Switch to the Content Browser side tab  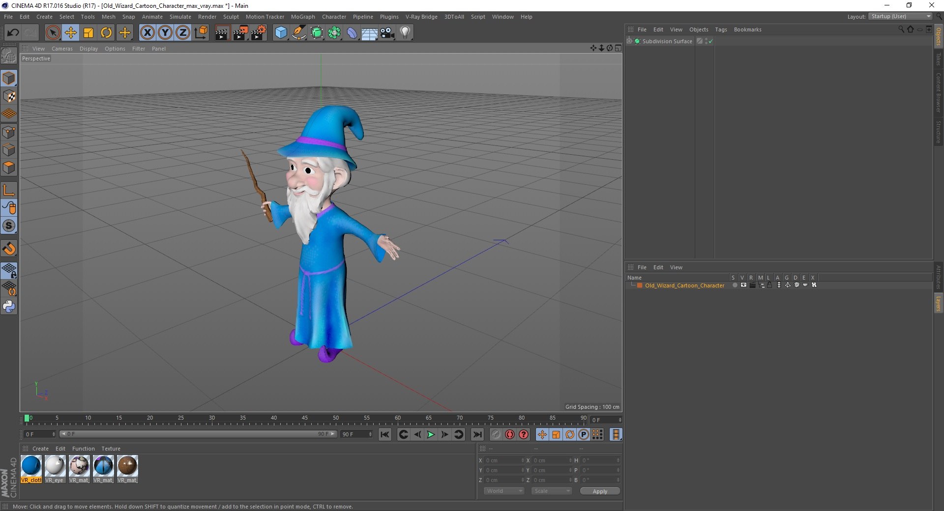click(x=938, y=92)
